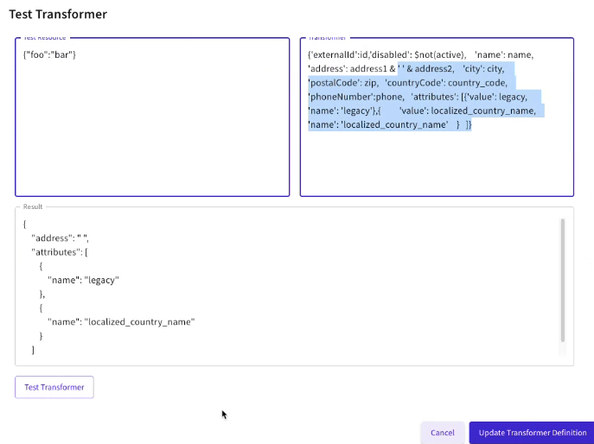
Task: Click $not(active) in the transformer expression
Action: [x=439, y=54]
